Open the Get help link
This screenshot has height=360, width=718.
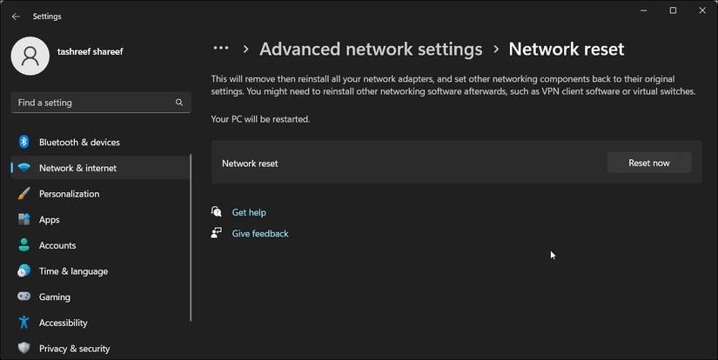(249, 212)
